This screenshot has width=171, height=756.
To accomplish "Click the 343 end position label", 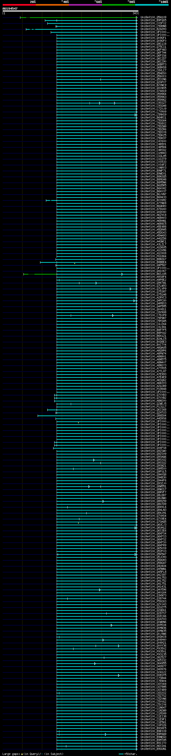I will pos(135,13).
